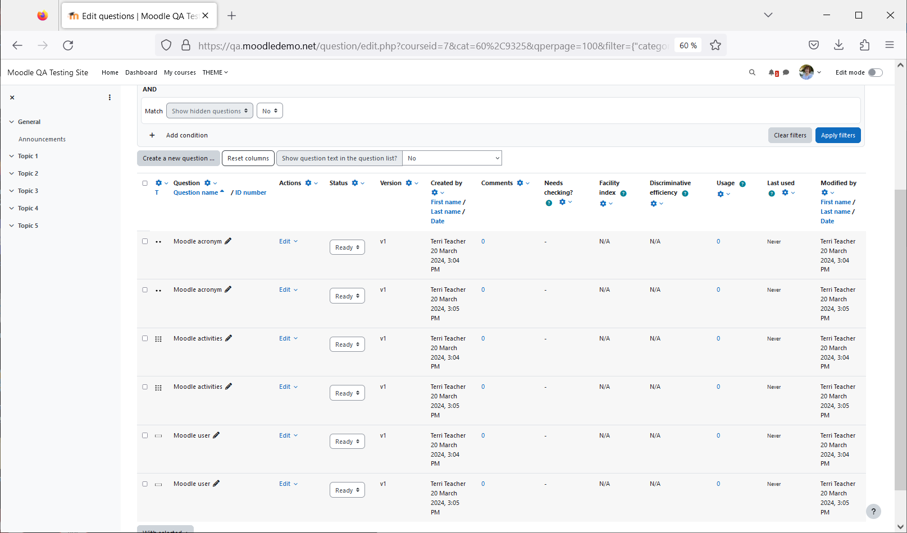907x533 pixels.
Task: Close the course index drawer with X
Action: click(x=12, y=98)
